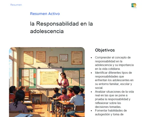Select the objective starting with Fomentar habilidades
This screenshot has height=117, width=147.
[x=111, y=112]
